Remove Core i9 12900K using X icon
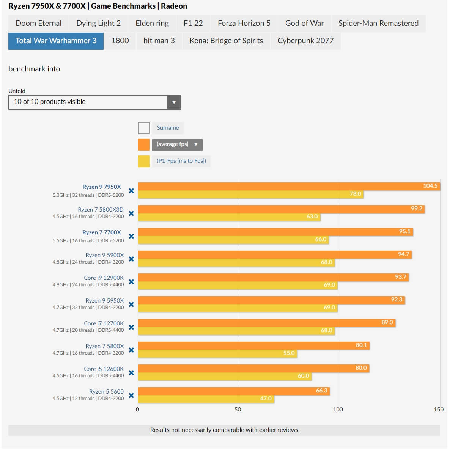 131,282
